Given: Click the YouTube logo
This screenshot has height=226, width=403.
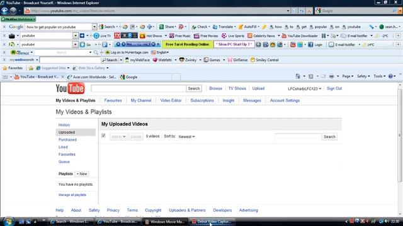Looking at the screenshot, I should (70, 89).
